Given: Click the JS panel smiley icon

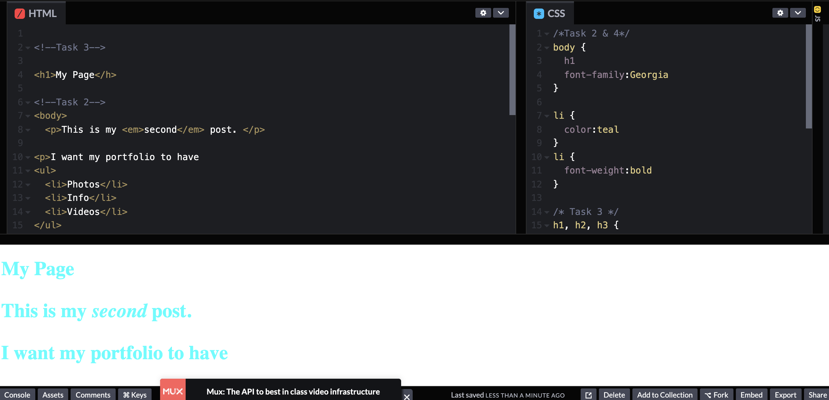Looking at the screenshot, I should click(x=817, y=9).
